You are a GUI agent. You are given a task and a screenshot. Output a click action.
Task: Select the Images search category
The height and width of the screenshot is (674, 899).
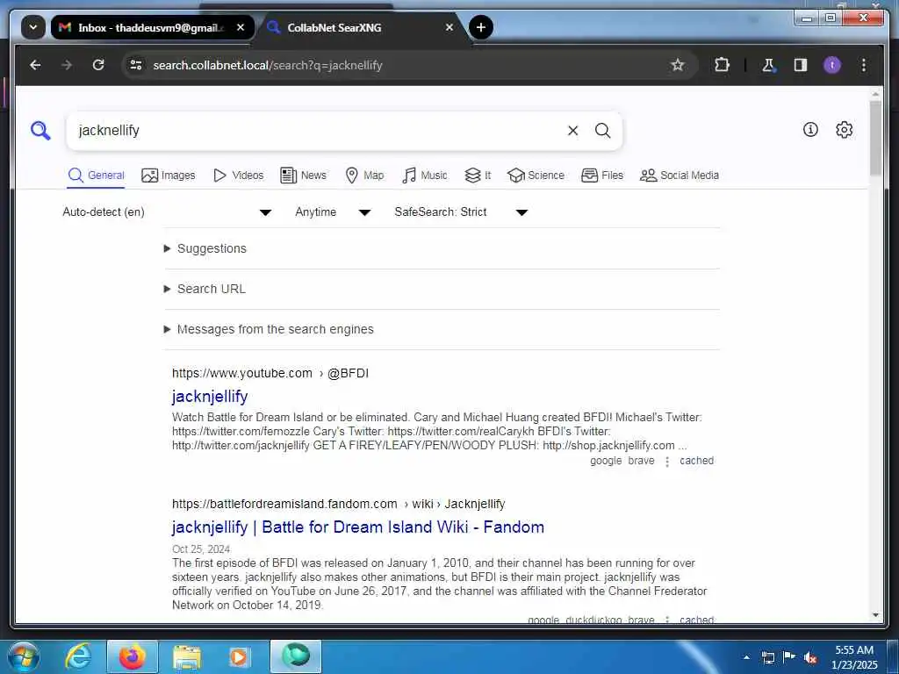click(169, 176)
